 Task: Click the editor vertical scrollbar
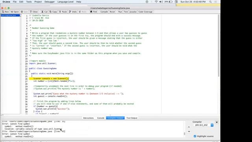219,46
